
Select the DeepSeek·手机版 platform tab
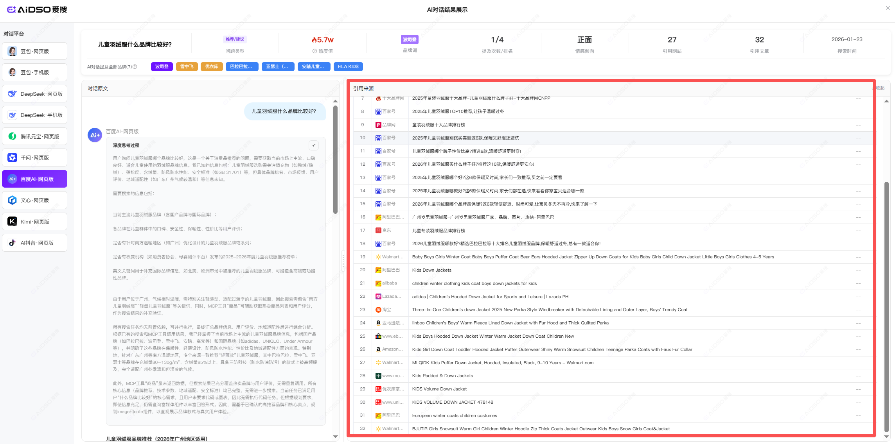pos(34,115)
